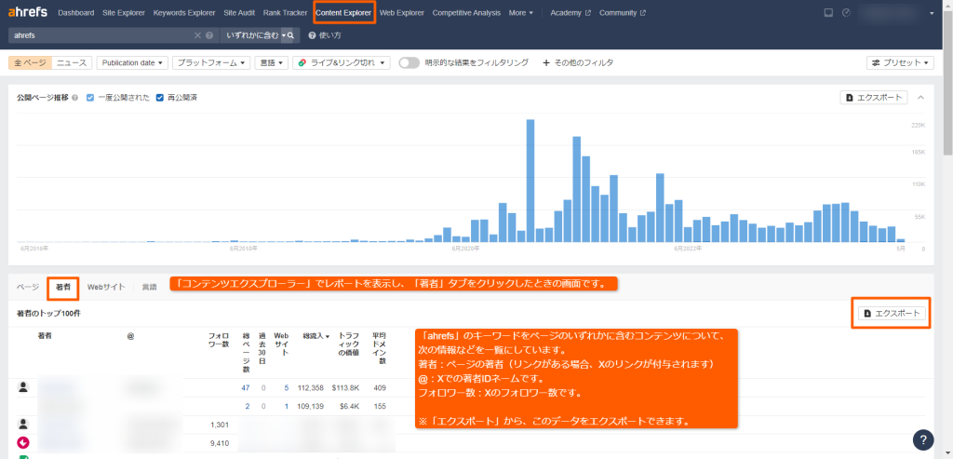Open the device/monitor icon in the top bar
Viewport: 953px width, 459px height.
pos(827,13)
